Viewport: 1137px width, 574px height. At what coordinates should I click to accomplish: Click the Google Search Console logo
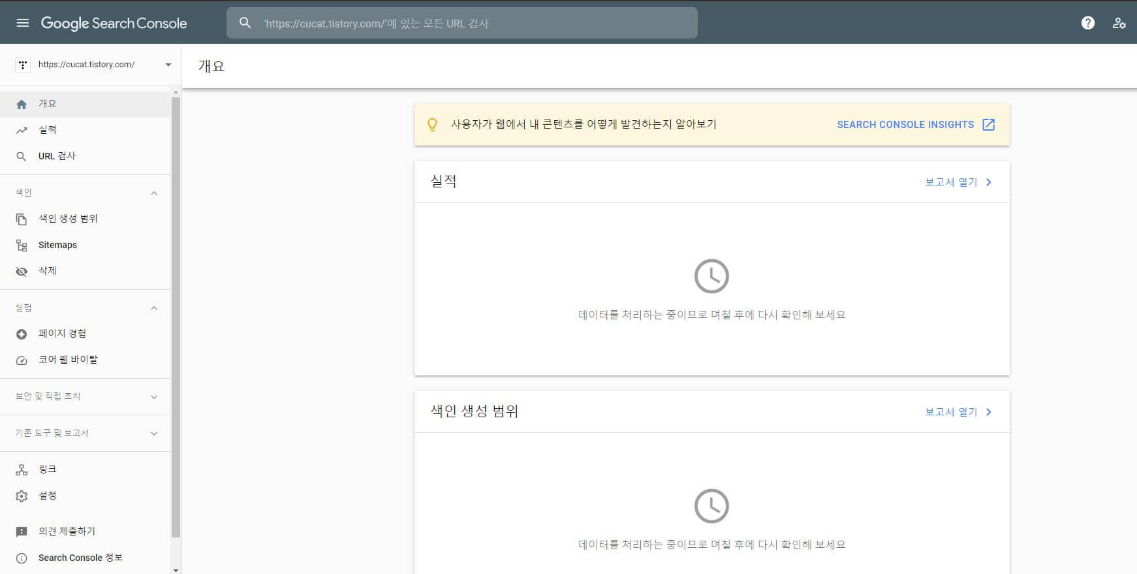[x=114, y=24]
